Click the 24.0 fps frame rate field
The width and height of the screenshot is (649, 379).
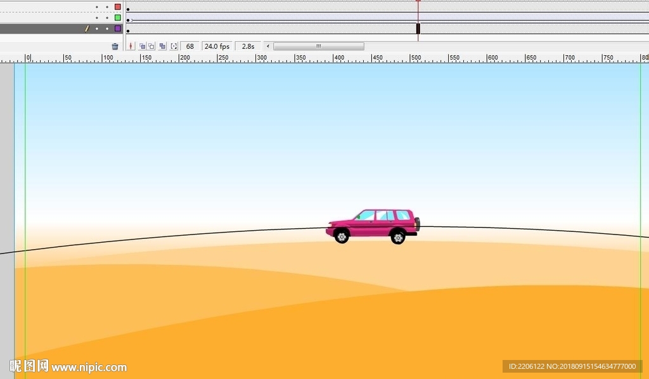coord(217,46)
